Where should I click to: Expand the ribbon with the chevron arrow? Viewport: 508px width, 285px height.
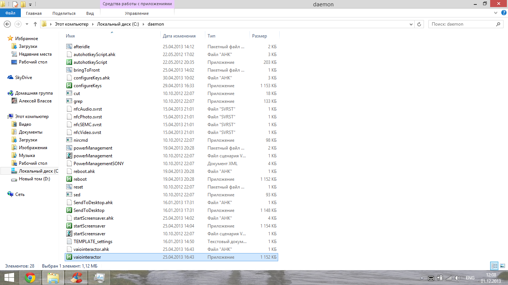495,13
